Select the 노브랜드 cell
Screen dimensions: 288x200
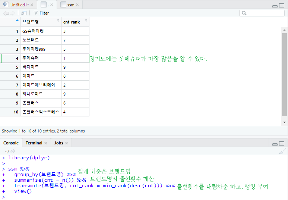click(x=41, y=40)
